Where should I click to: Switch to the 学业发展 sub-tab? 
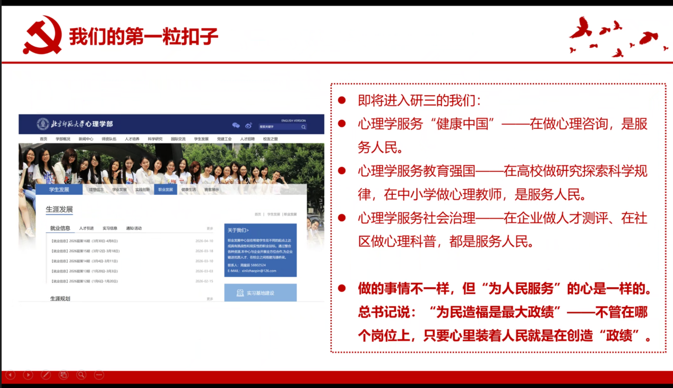[119, 189]
